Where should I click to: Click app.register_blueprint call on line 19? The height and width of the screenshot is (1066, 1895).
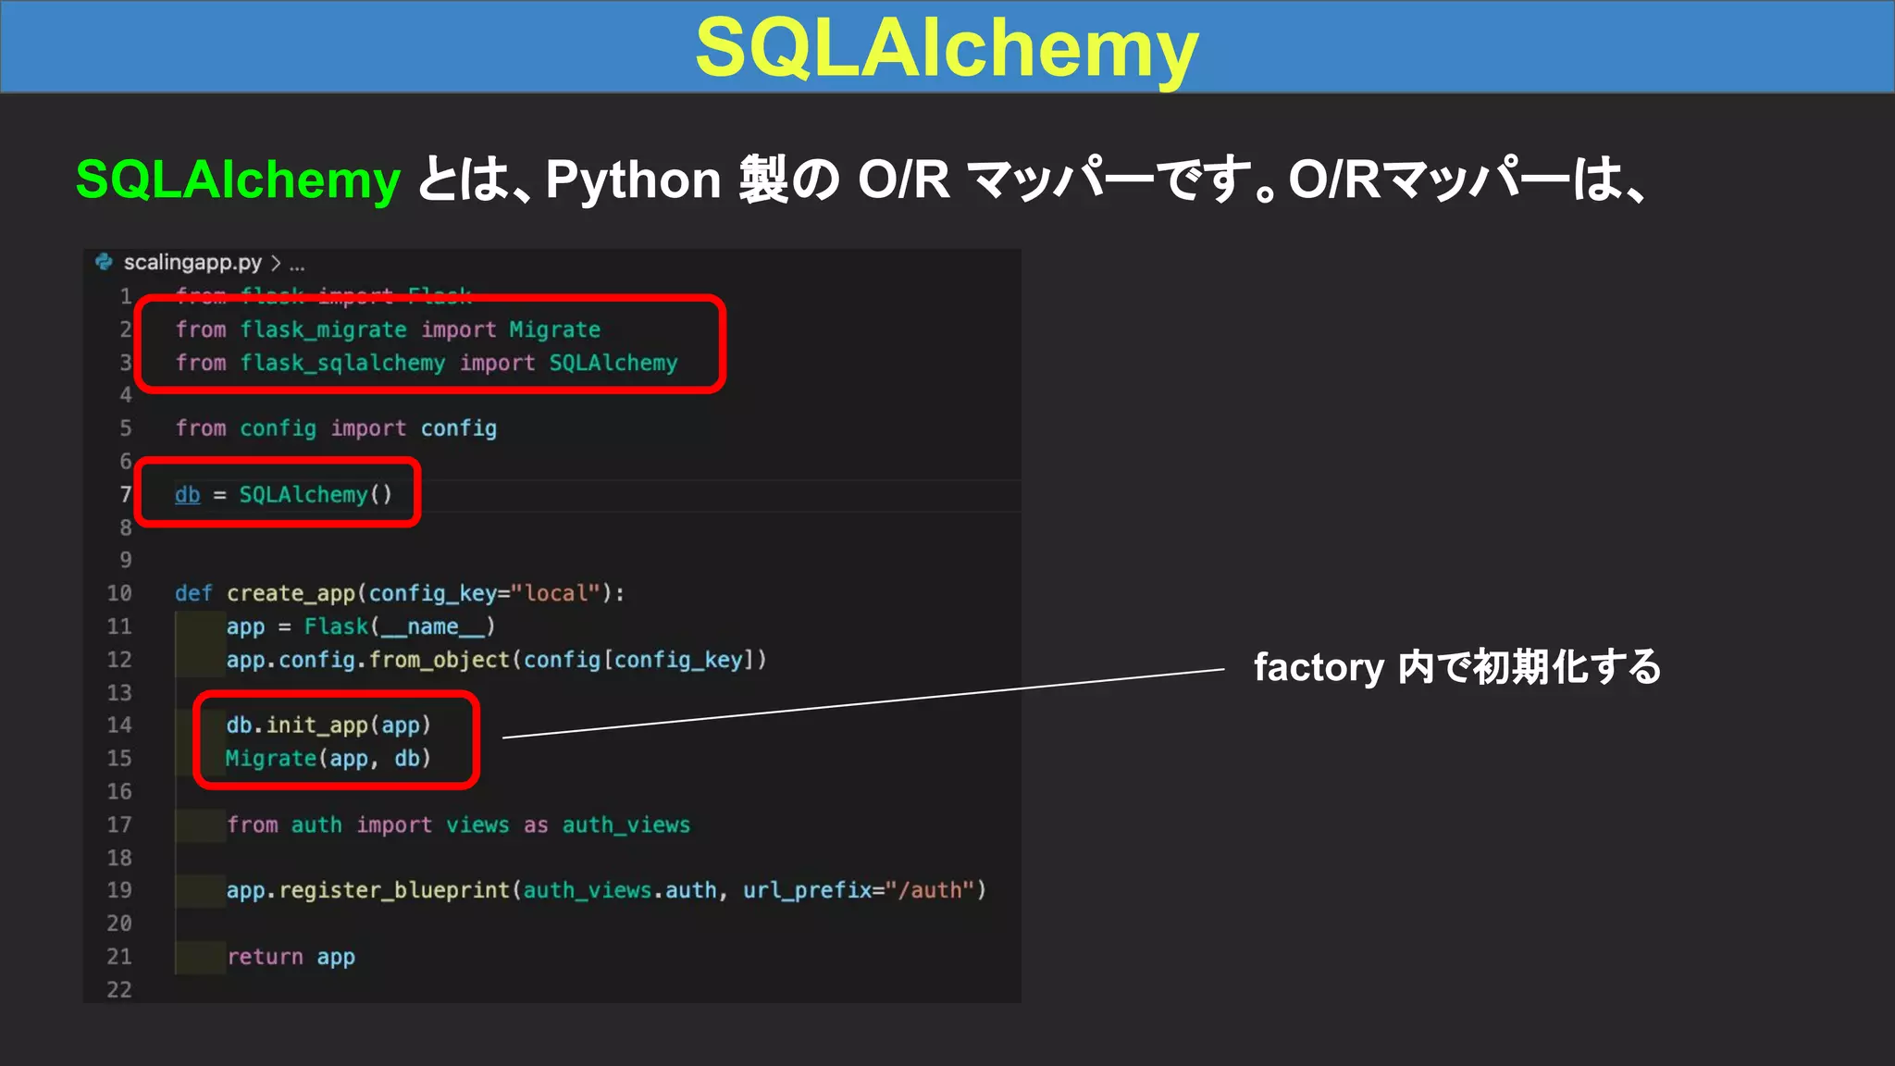pos(367,890)
